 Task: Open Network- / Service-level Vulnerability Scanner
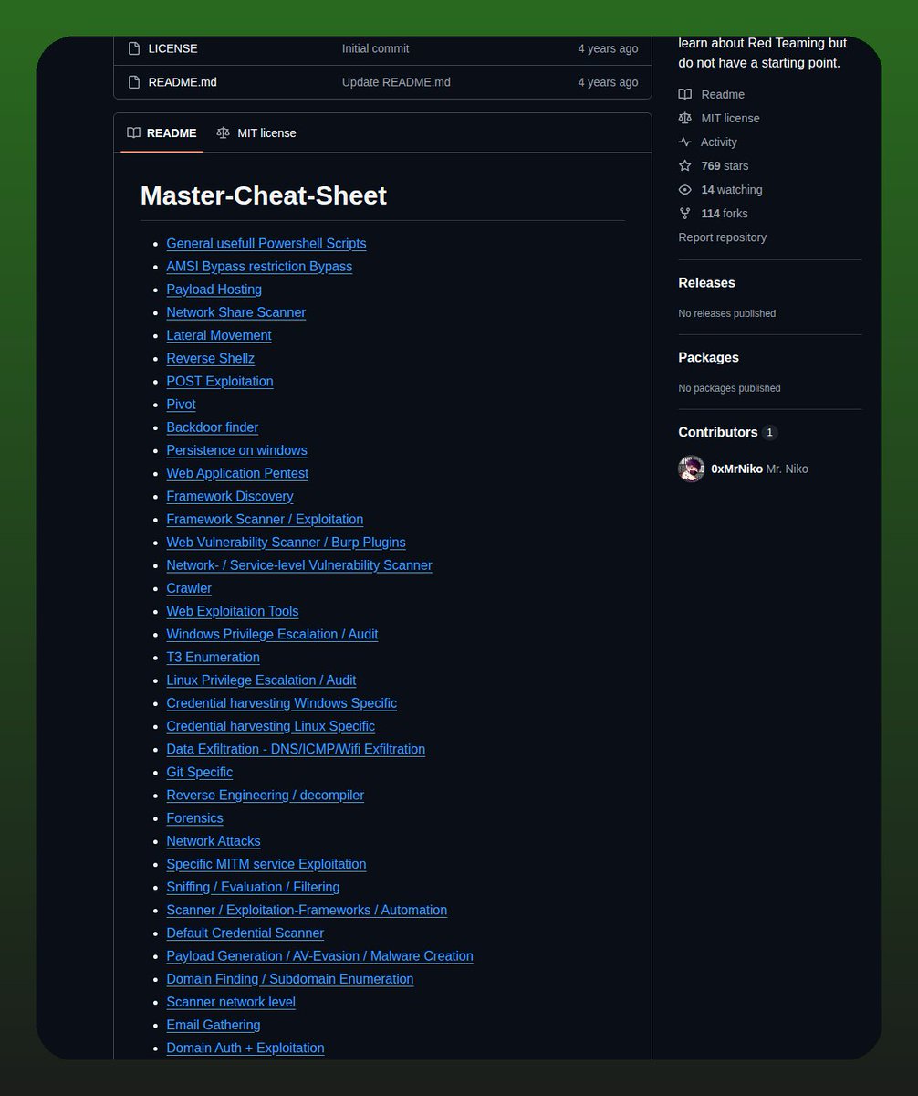point(299,565)
